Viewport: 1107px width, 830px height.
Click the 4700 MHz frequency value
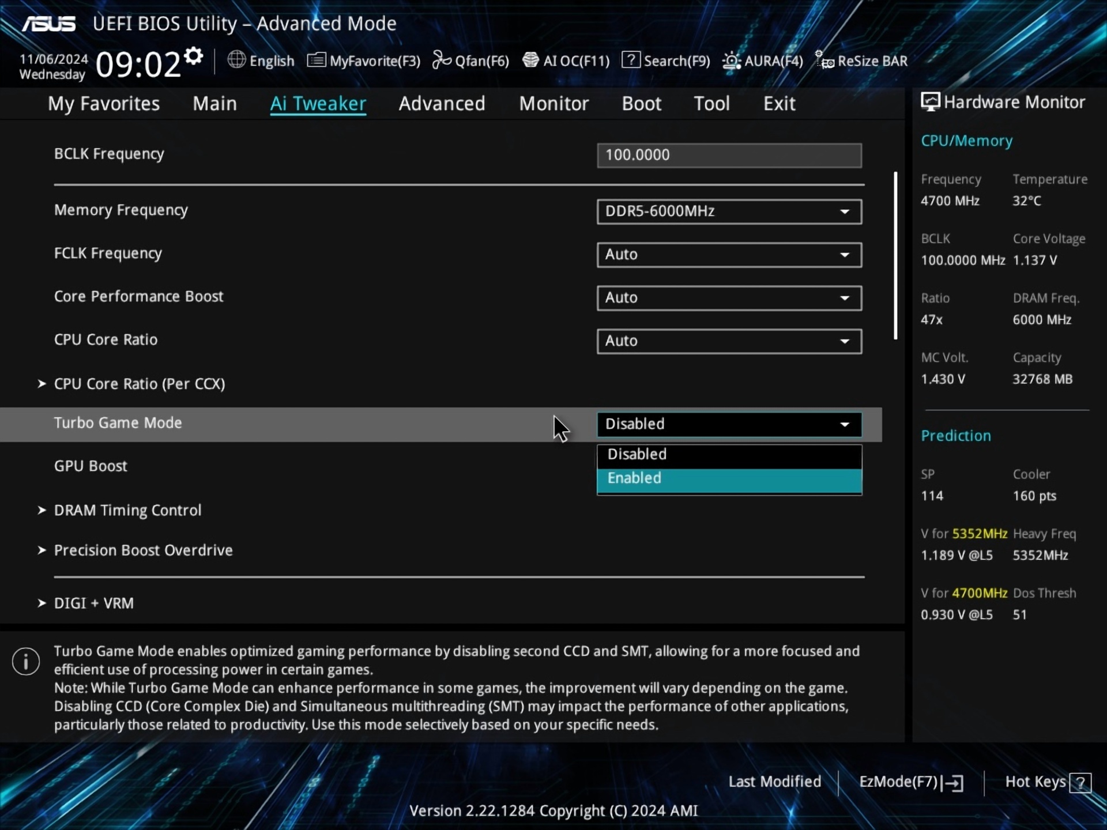[950, 201]
